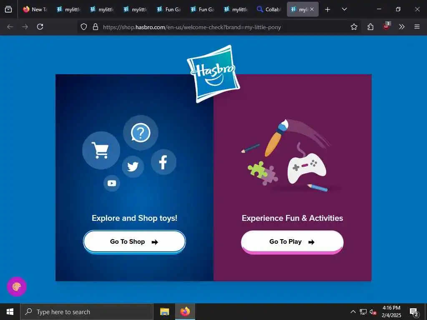Screen dimensions: 427x320
Task: Click the muted volume tray icon
Action: pos(373,312)
